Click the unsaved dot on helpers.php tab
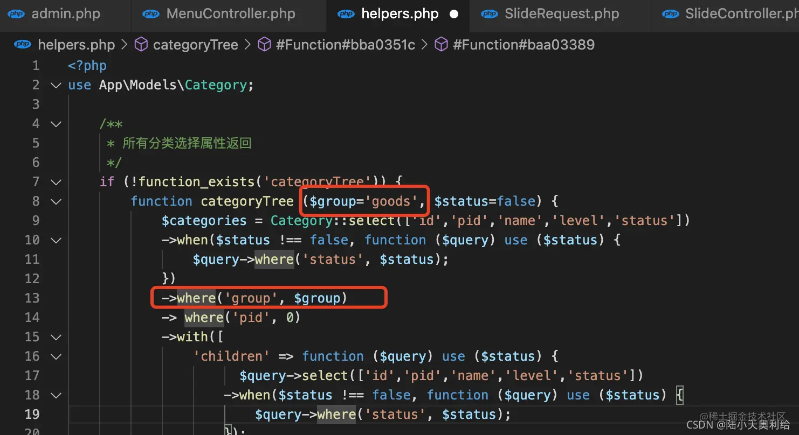The image size is (799, 435). tap(454, 14)
